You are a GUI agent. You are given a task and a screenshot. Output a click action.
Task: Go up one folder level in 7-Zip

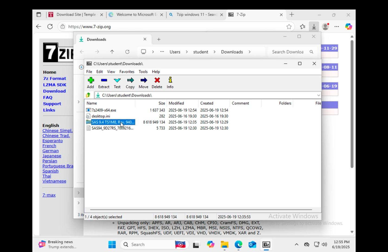tap(88, 95)
